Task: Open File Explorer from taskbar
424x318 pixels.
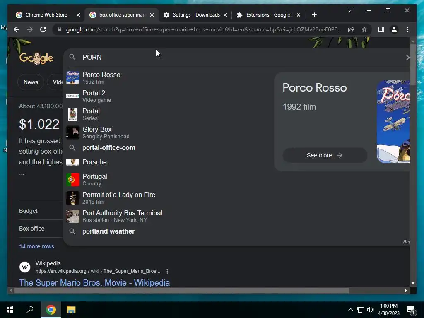Action: [x=71, y=310]
